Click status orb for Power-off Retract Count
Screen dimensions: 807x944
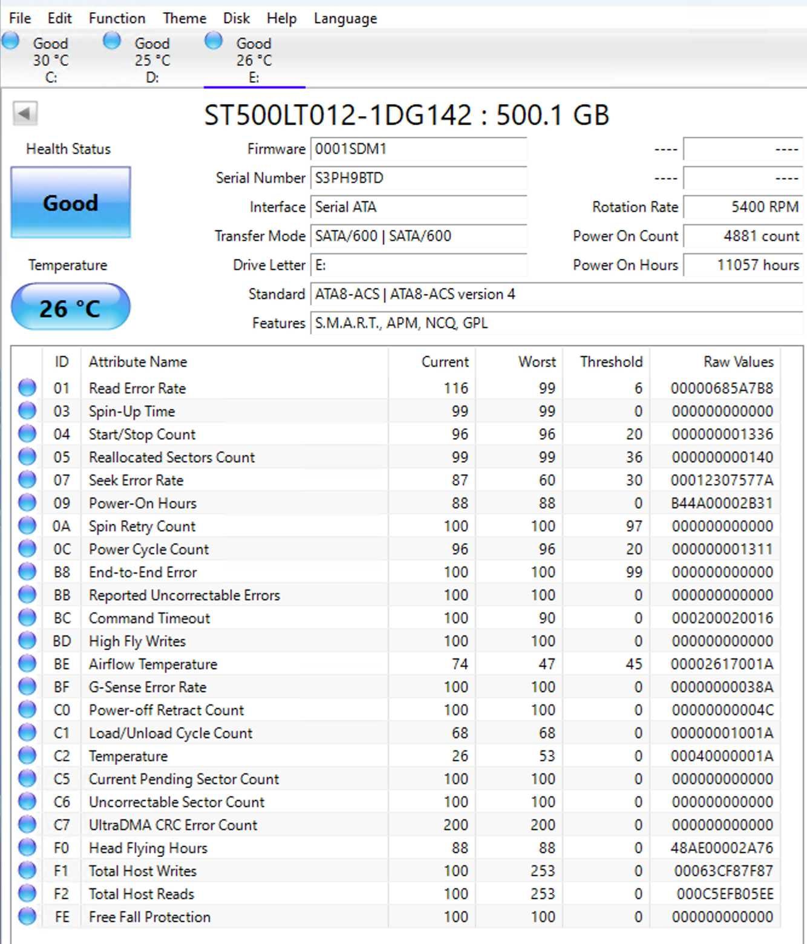click(x=27, y=709)
